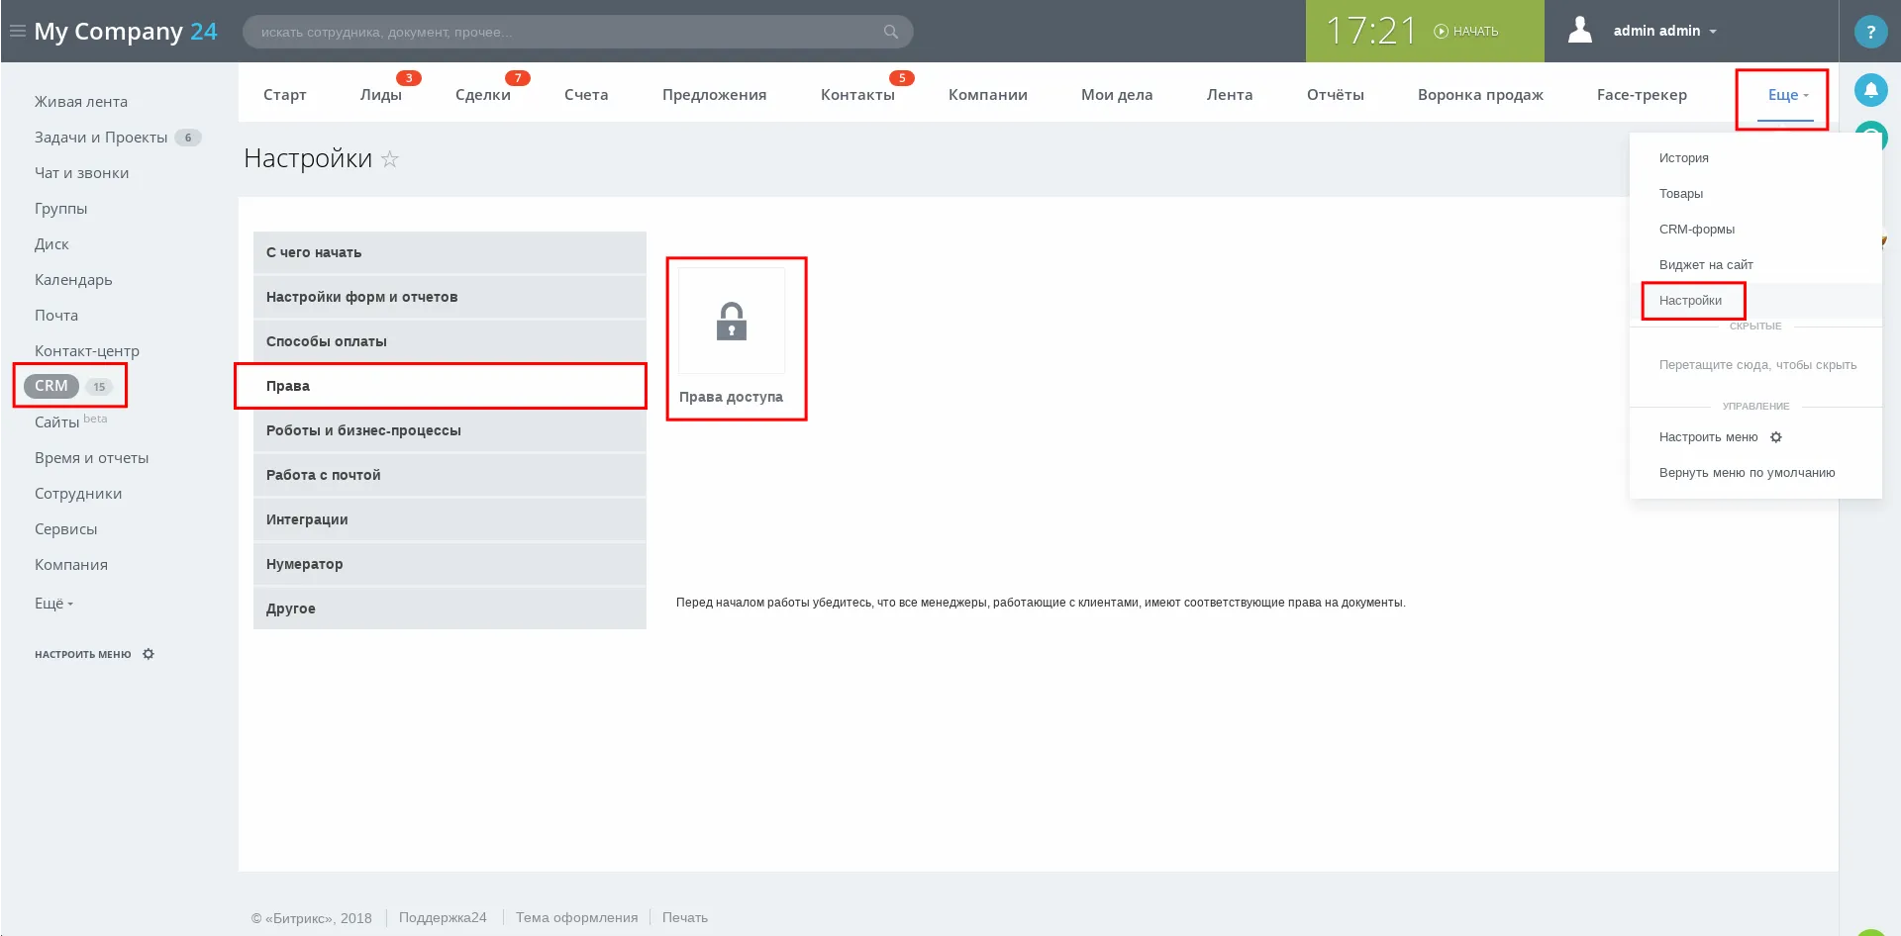1901x936 pixels.
Task: Click the hamburger menu icon beside My Company
Action: click(17, 32)
